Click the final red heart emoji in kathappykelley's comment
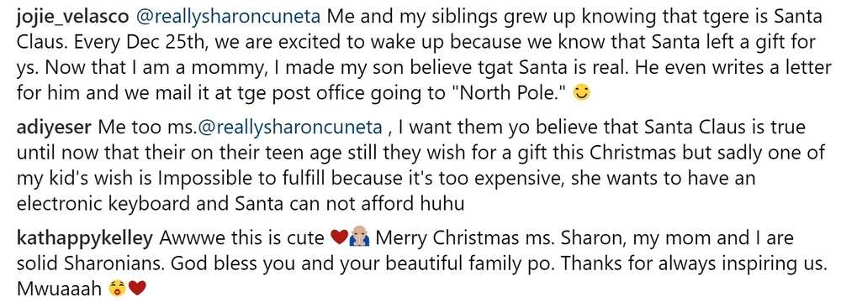Image resolution: width=841 pixels, height=302 pixels. click(x=138, y=290)
